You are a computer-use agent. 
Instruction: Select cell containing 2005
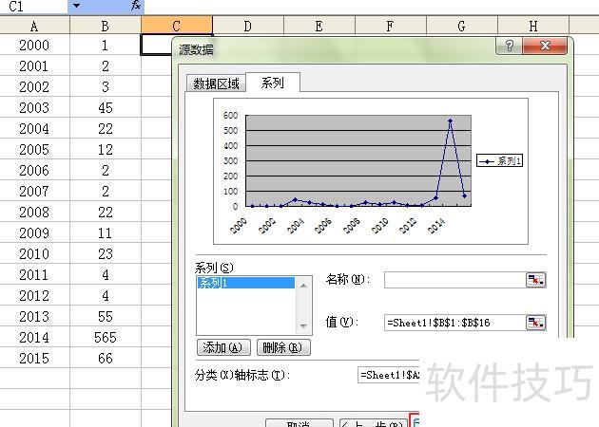coord(34,150)
